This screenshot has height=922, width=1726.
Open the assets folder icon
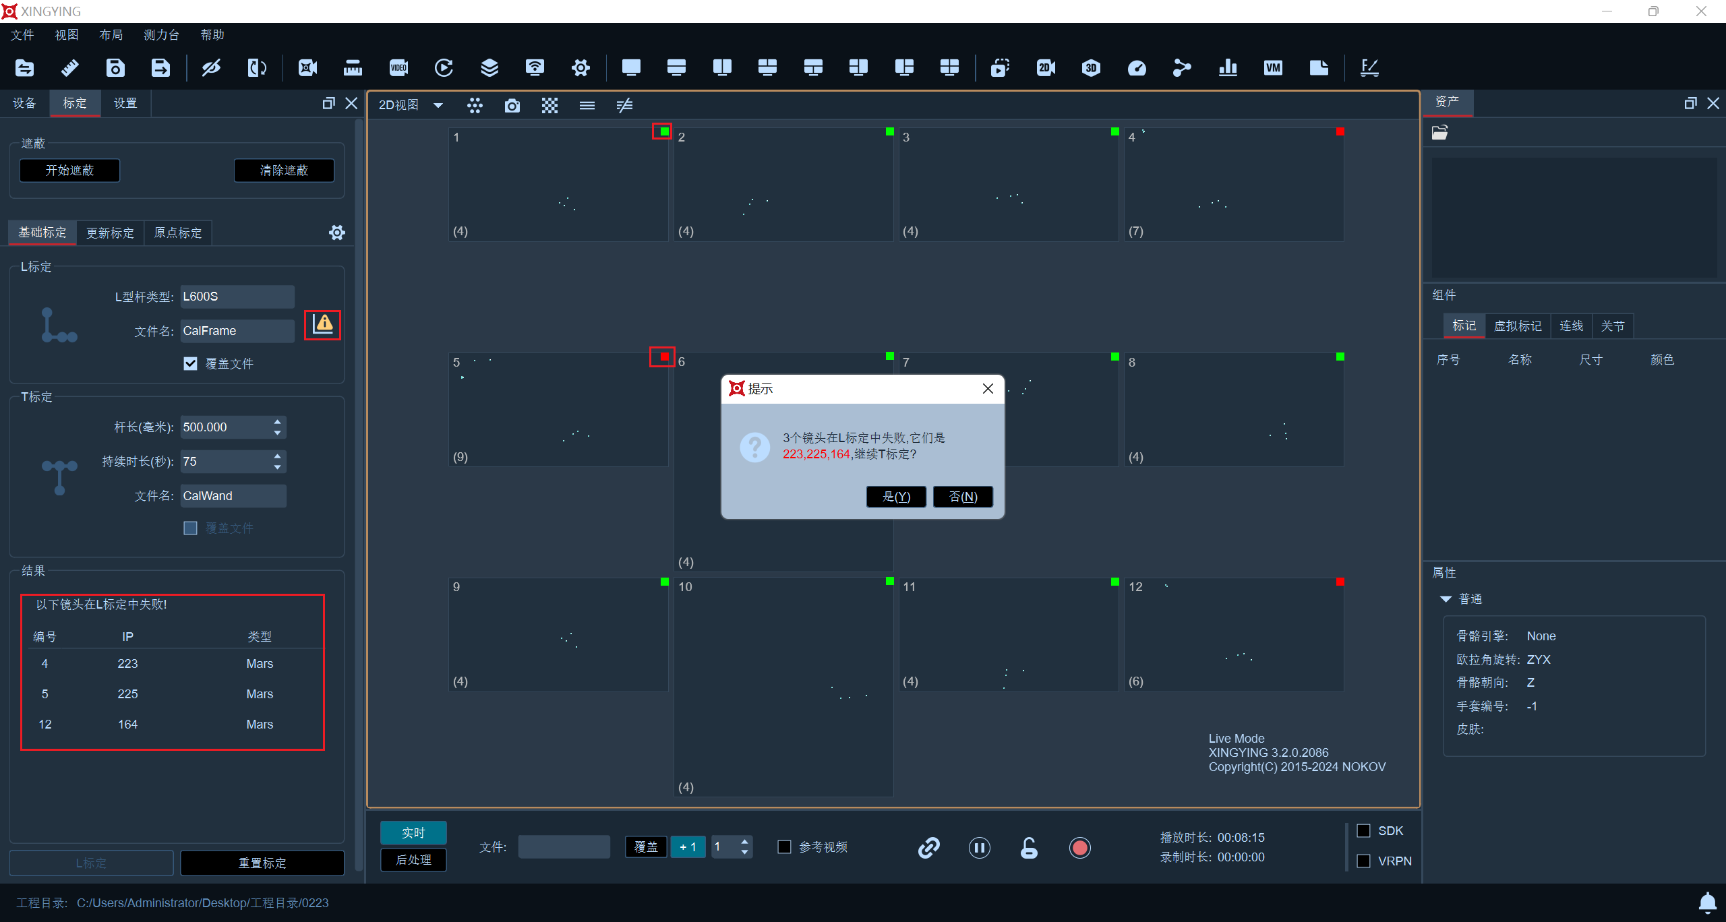click(1440, 133)
